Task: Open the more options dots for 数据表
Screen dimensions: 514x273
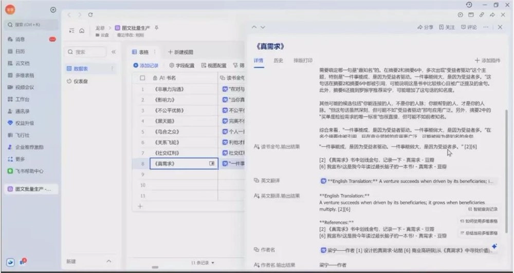Action: point(112,69)
